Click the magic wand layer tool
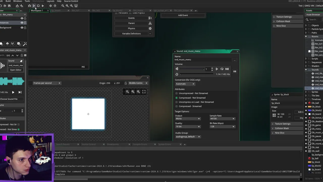The width and height of the screenshot is (323, 182). (25, 44)
